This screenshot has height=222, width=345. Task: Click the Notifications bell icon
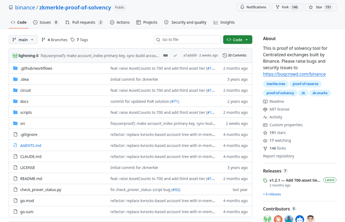click(x=242, y=7)
